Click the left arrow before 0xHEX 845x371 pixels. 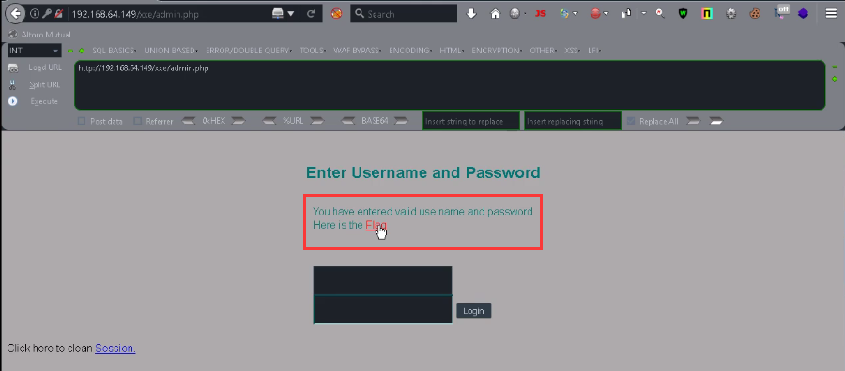click(189, 121)
